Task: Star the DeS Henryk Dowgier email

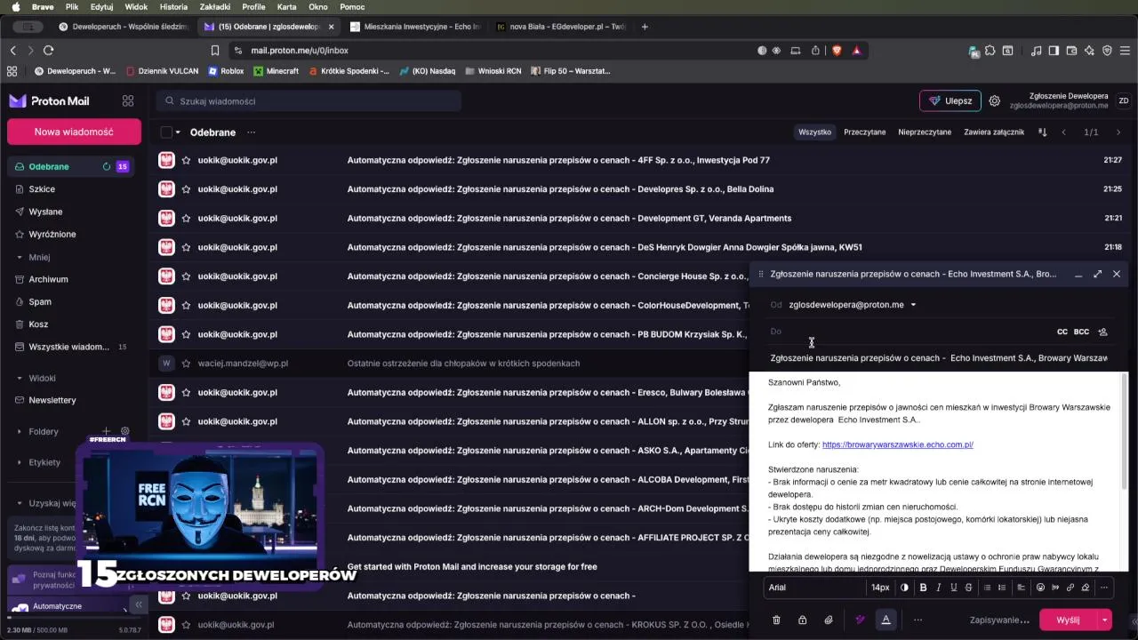Action: [186, 247]
